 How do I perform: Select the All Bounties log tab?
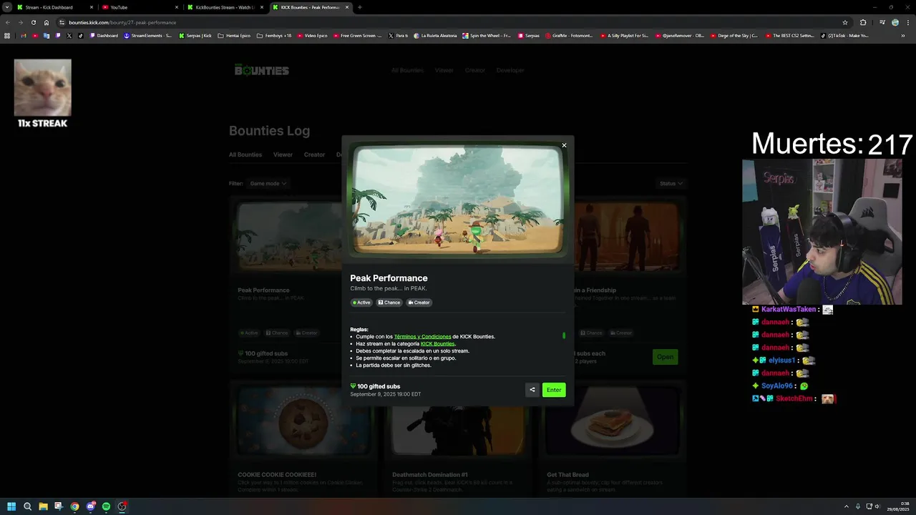pyautogui.click(x=245, y=154)
